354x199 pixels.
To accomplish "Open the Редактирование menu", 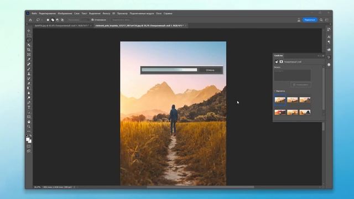I will point(47,13).
